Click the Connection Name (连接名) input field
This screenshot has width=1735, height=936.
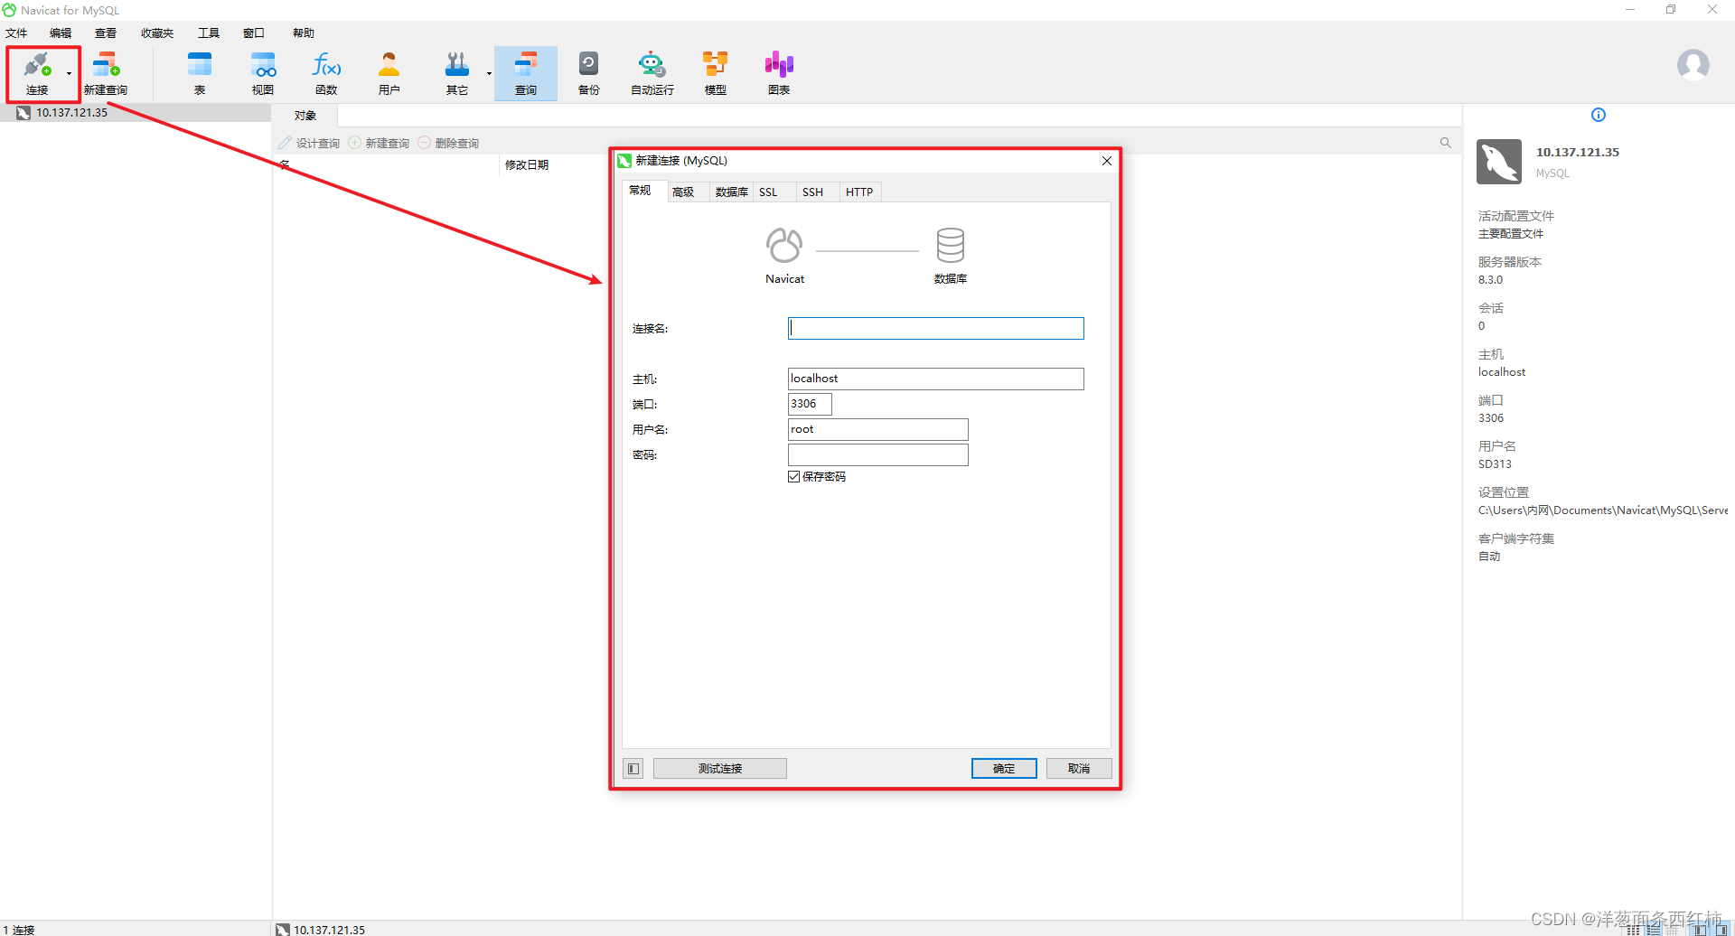tap(935, 328)
